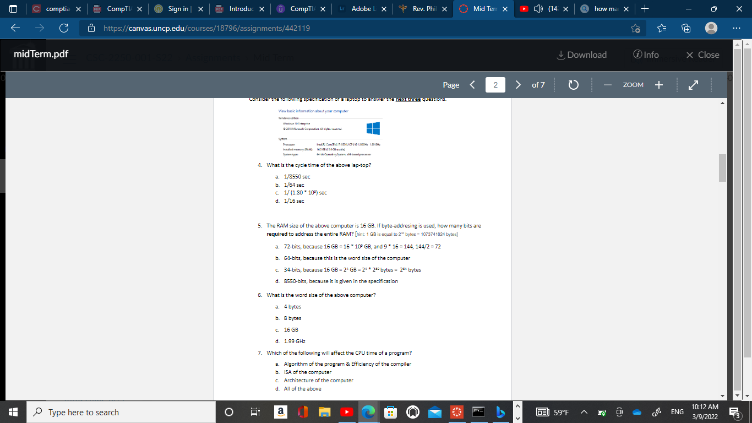Image resolution: width=752 pixels, height=423 pixels.
Task: Open the Mail app on the taskbar
Action: pos(434,412)
